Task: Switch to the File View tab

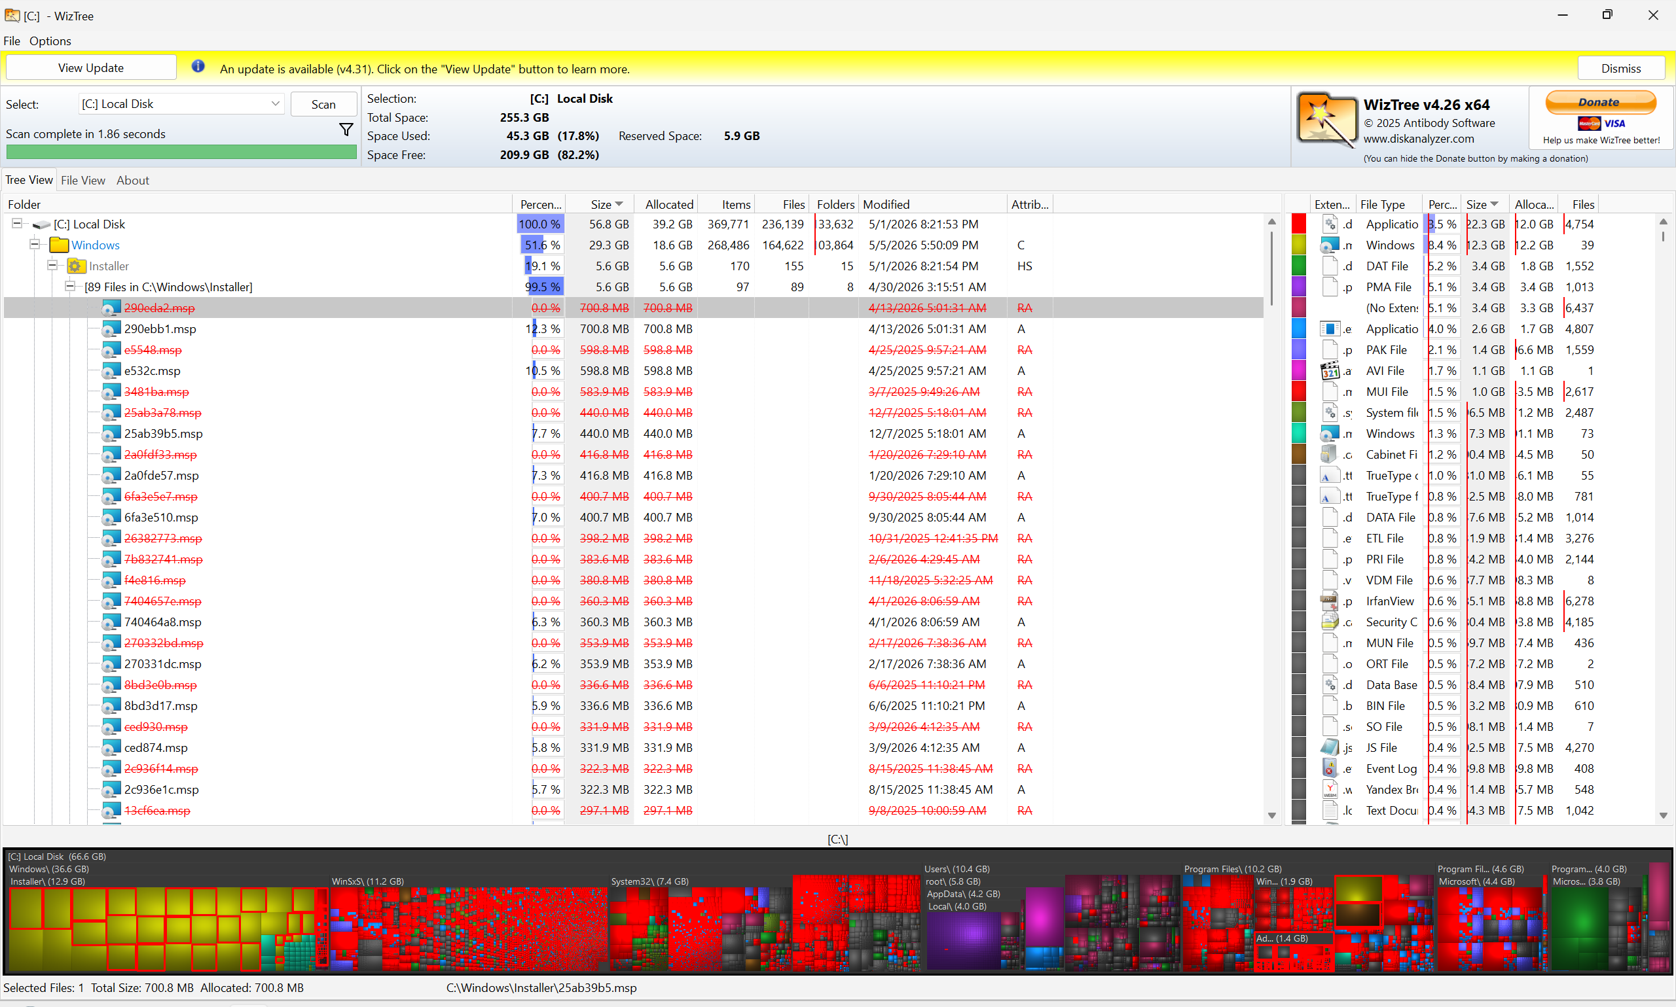Action: click(82, 181)
